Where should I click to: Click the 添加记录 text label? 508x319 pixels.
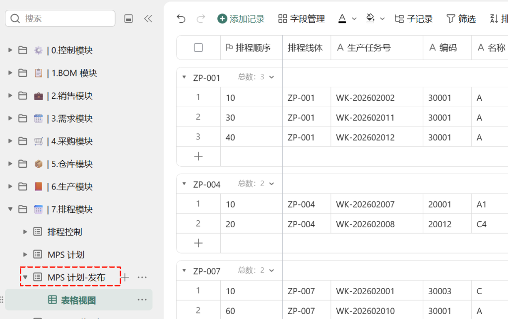click(247, 19)
